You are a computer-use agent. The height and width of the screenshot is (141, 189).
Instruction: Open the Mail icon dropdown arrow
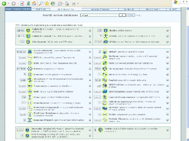[63, 3]
